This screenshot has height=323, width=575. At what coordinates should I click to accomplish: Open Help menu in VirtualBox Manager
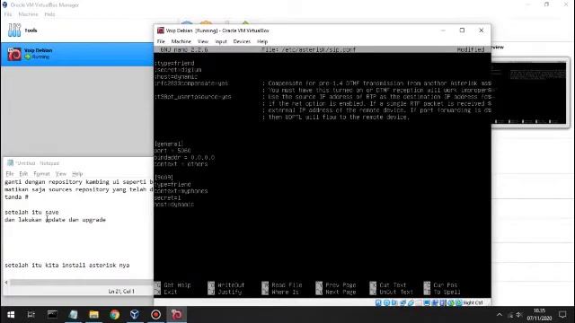[49, 14]
